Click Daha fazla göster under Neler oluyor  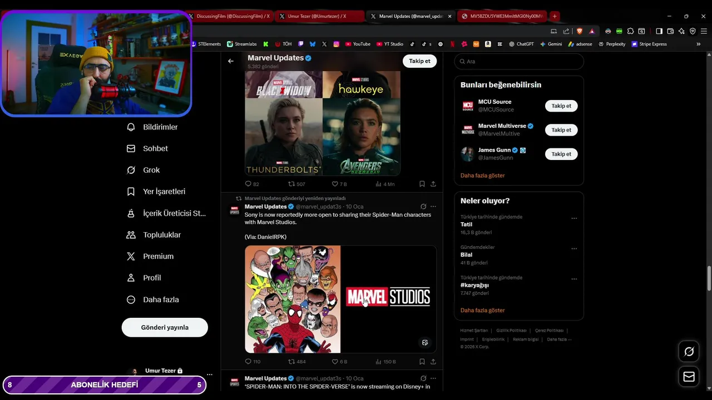[x=482, y=311]
